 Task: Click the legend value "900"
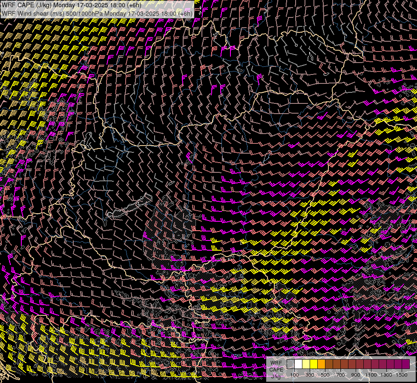[356, 375]
